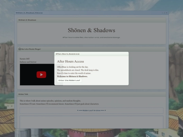Image resolution: width=183 pixels, height=137 pixels.
Task: Click the Naruto Music Player panel header text
Action: (x=31, y=49)
